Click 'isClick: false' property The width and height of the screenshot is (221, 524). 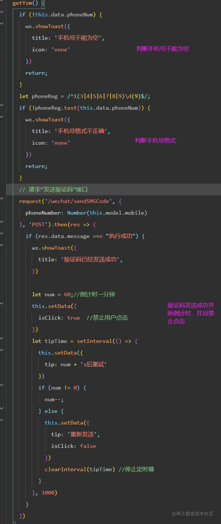click(x=74, y=446)
